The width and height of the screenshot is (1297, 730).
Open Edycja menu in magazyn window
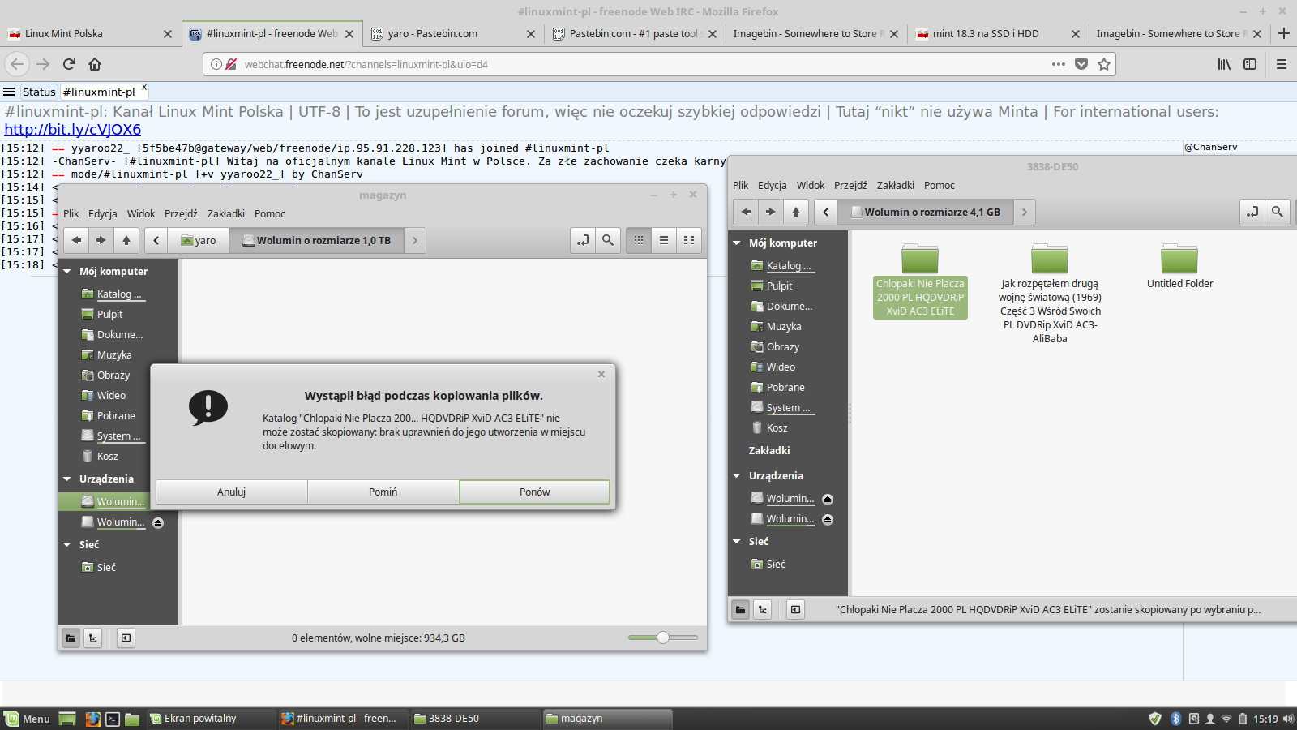click(103, 214)
